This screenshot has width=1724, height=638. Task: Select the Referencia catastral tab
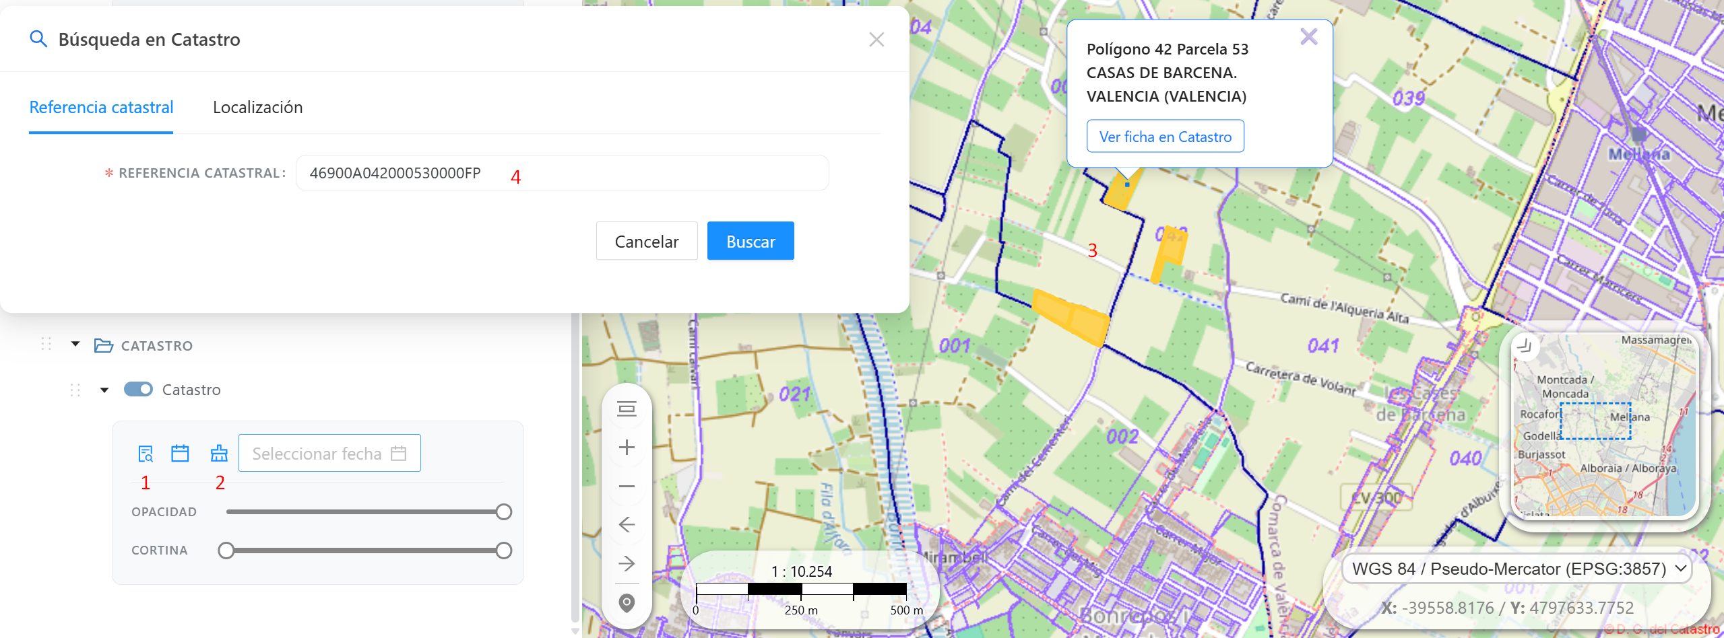[x=101, y=108]
